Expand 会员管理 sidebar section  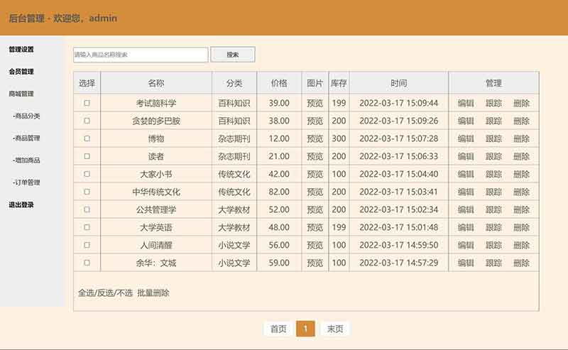pyautogui.click(x=21, y=72)
